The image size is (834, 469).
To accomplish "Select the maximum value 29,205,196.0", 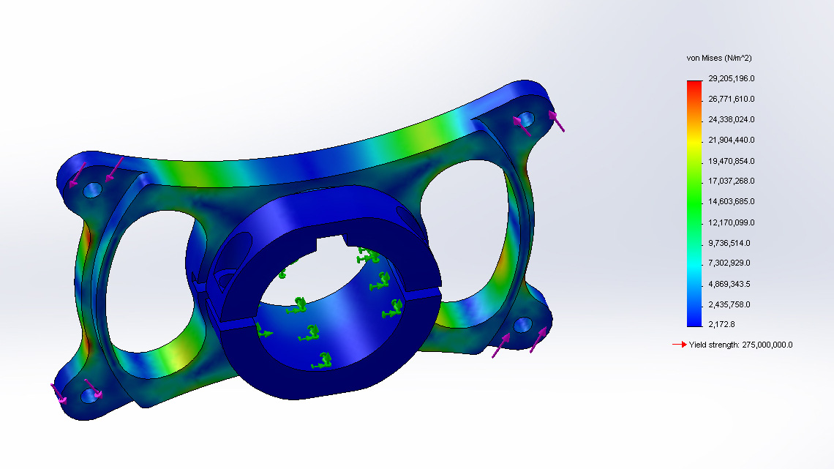I will point(732,78).
